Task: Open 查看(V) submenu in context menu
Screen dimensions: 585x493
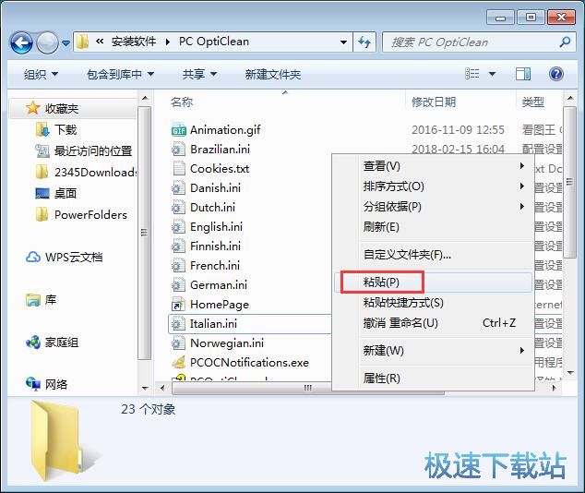Action: click(433, 165)
